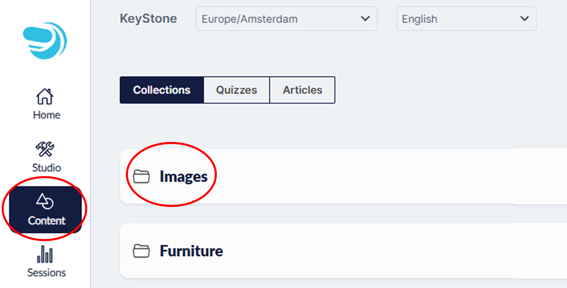567x288 pixels.
Task: Switch to the Quizzes tab
Action: 237,90
